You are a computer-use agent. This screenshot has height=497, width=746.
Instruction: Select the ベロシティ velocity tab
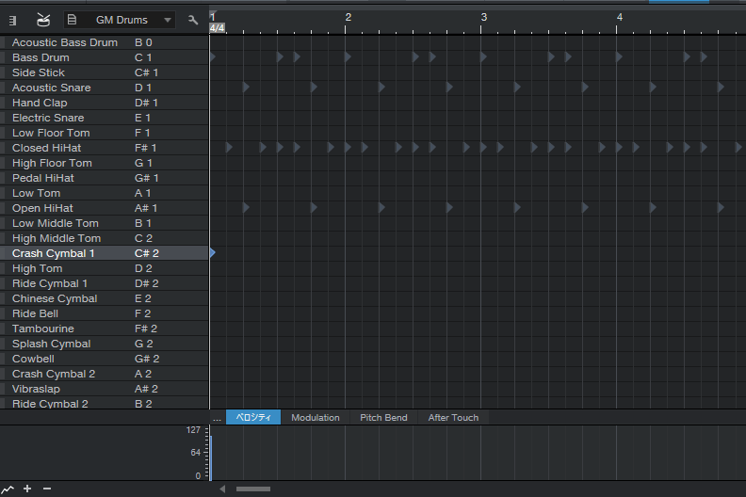tap(252, 418)
